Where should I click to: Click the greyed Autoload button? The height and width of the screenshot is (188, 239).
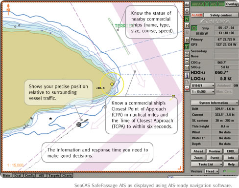[224, 85]
